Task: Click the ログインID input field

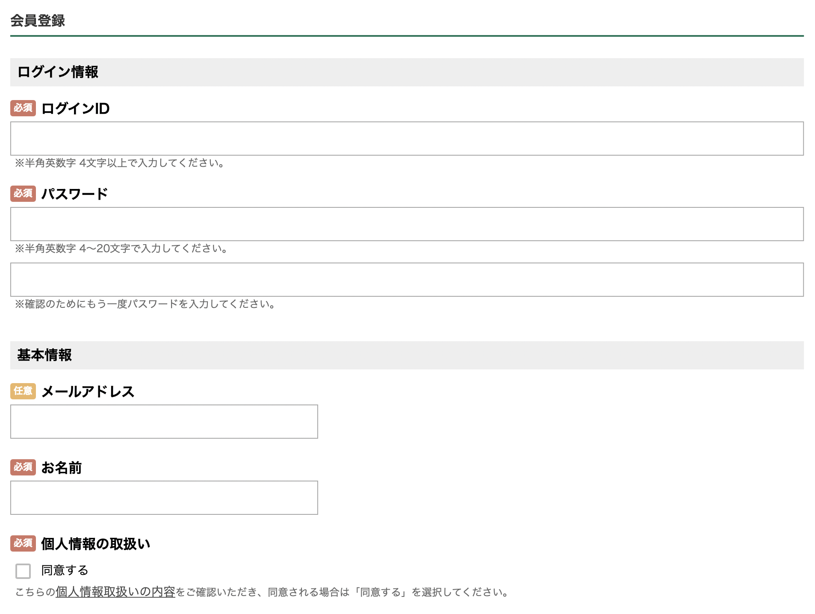Action: point(407,139)
